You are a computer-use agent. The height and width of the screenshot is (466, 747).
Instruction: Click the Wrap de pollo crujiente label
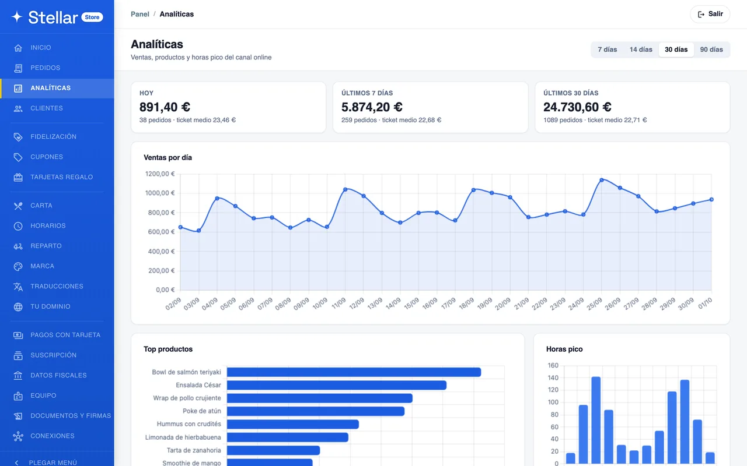187,398
